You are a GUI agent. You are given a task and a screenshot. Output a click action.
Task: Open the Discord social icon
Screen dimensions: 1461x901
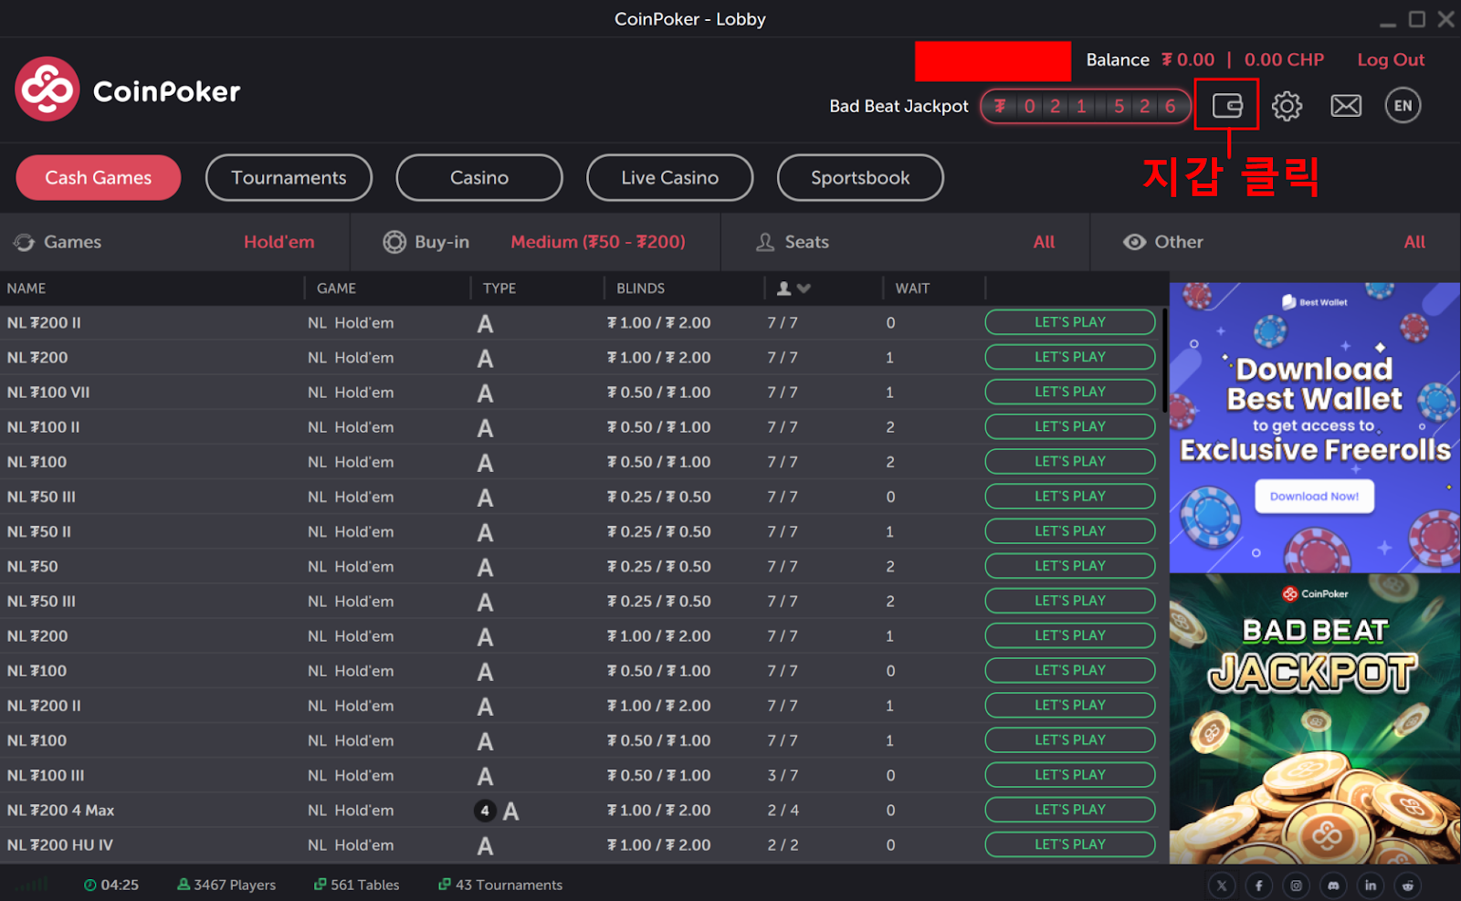click(1333, 885)
